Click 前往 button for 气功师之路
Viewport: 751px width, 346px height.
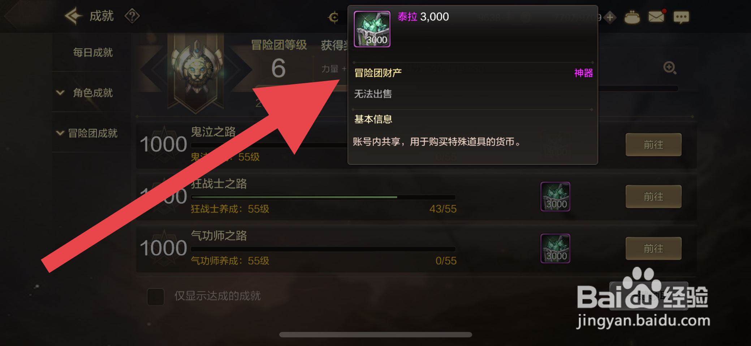(x=653, y=248)
